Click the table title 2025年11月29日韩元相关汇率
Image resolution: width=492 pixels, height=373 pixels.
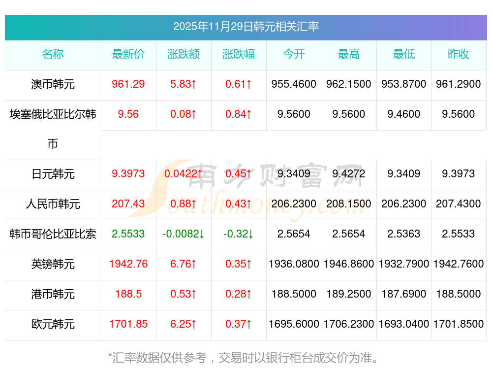click(x=246, y=27)
